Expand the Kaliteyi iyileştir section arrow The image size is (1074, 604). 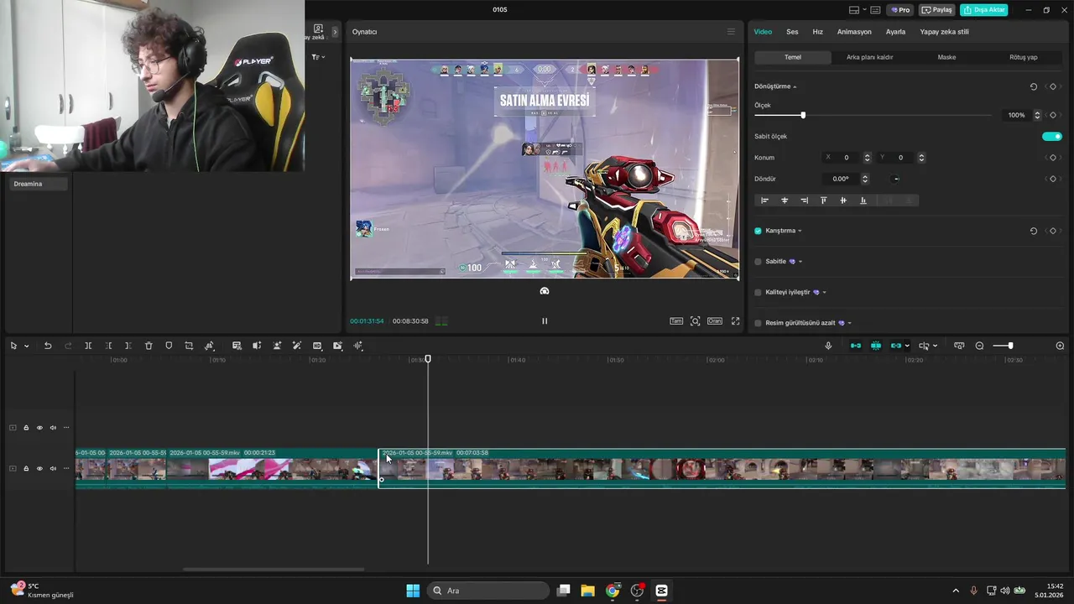825,293
